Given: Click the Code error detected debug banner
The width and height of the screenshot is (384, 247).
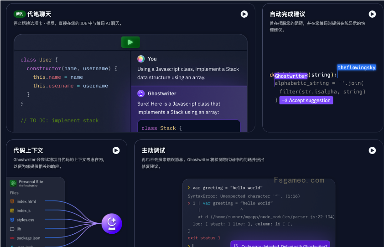Looking at the screenshot, I should pyautogui.click(x=280, y=244).
